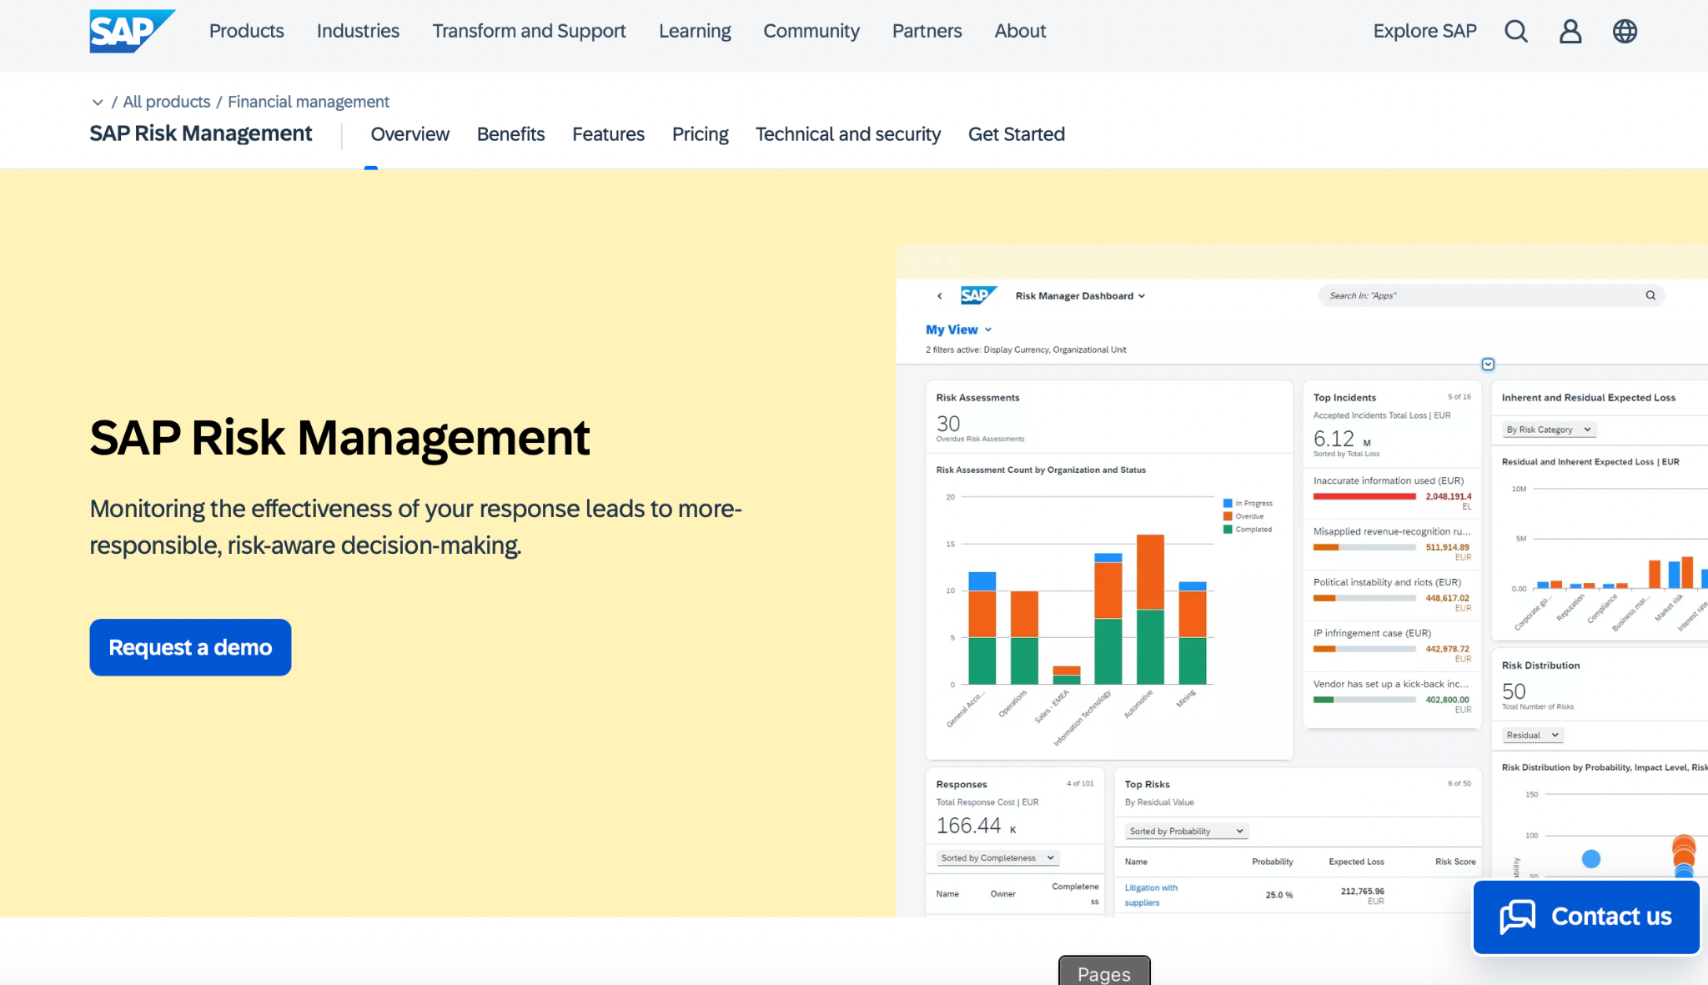The image size is (1708, 985).
Task: Open the user account icon
Action: (x=1570, y=32)
